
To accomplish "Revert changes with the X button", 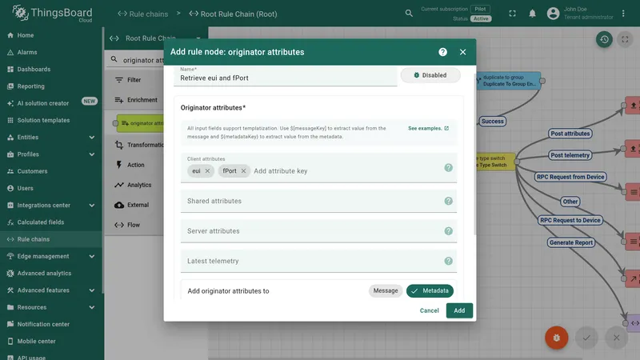I will point(616,338).
